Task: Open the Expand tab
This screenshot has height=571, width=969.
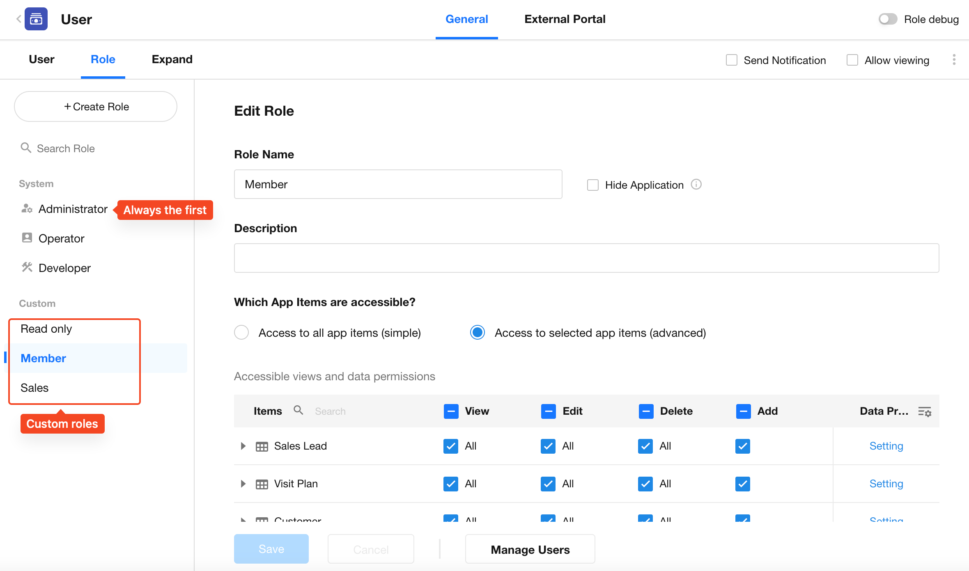Action: pos(172,59)
